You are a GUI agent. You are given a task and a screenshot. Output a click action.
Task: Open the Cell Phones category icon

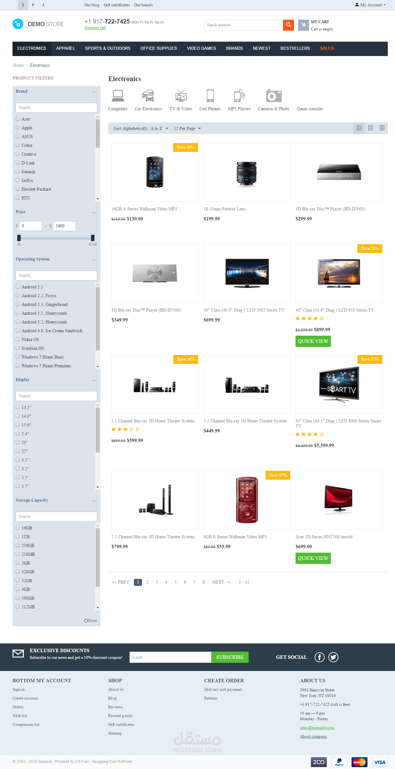tap(210, 96)
